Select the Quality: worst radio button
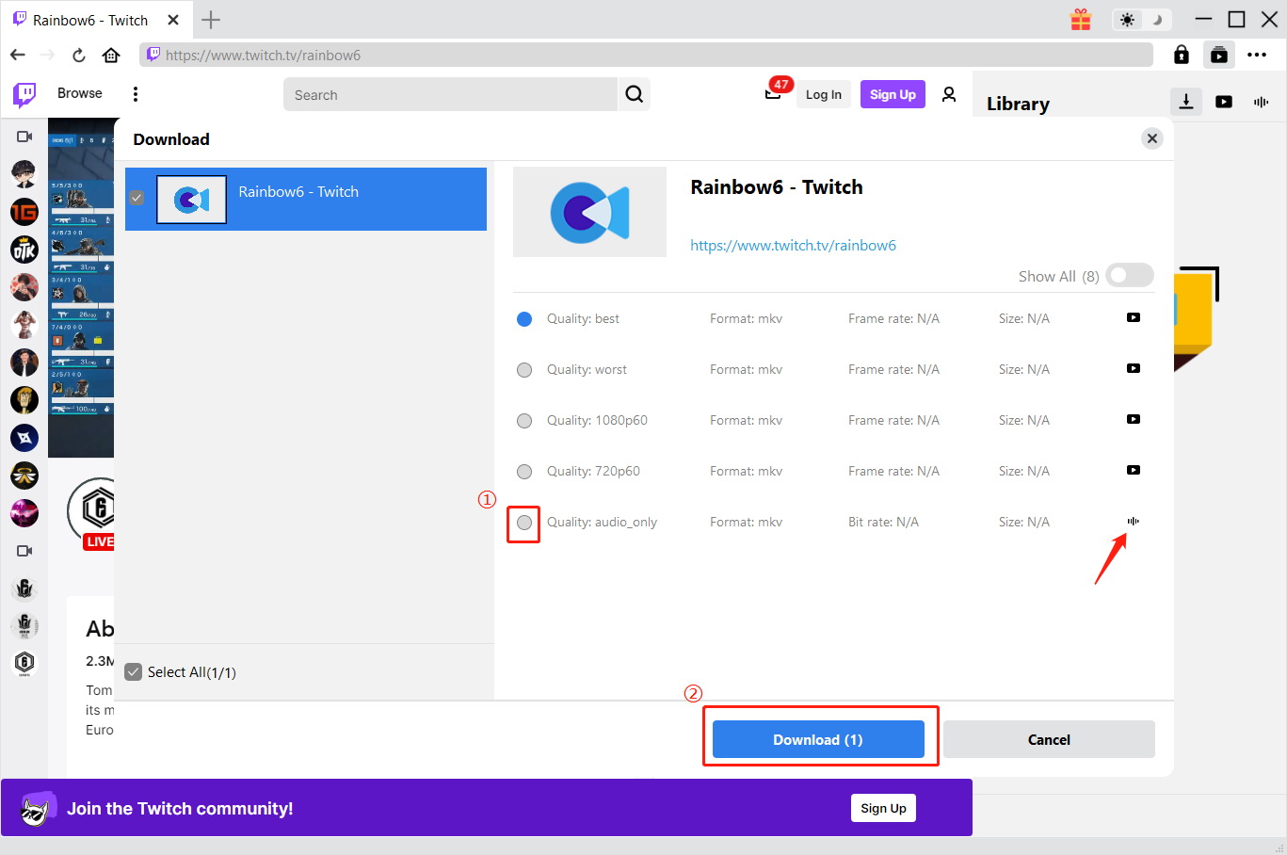The image size is (1287, 855). [524, 370]
